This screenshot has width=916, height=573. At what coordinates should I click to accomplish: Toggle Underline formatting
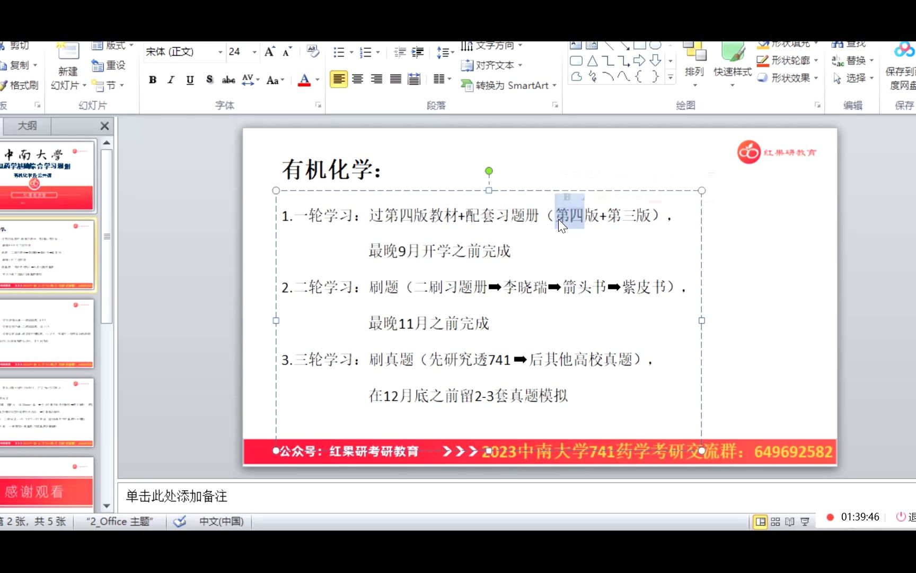[190, 80]
